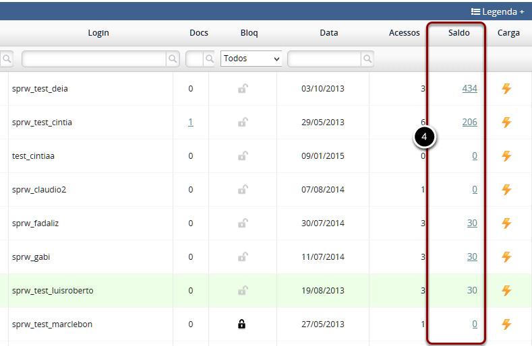Click the search icon in Docs filter
The height and width of the screenshot is (346, 532).
tap(209, 59)
